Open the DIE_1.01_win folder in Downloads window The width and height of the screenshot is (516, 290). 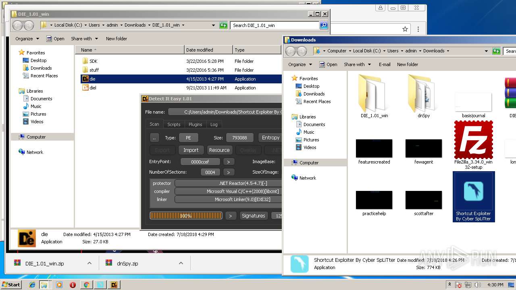pos(374,97)
